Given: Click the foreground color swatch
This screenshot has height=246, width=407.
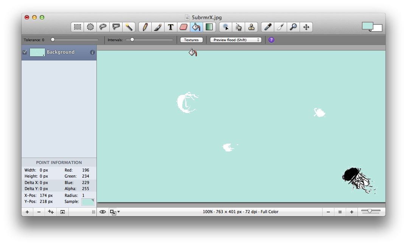Looking at the screenshot, I should pos(367,26).
